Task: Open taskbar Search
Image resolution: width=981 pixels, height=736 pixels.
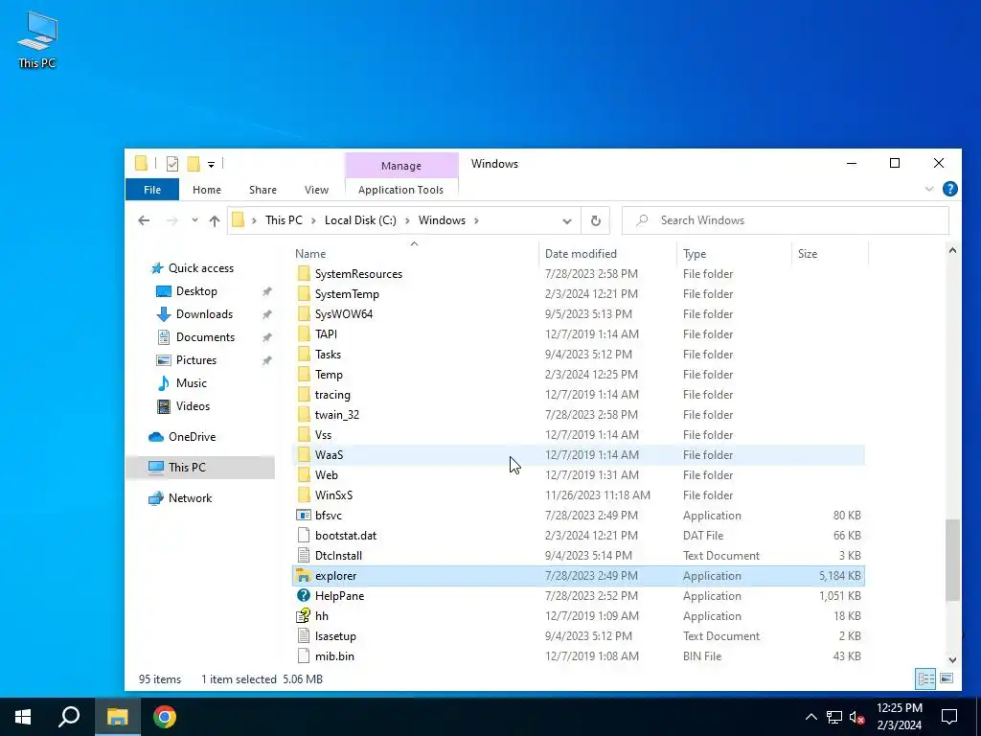Action: 69,717
